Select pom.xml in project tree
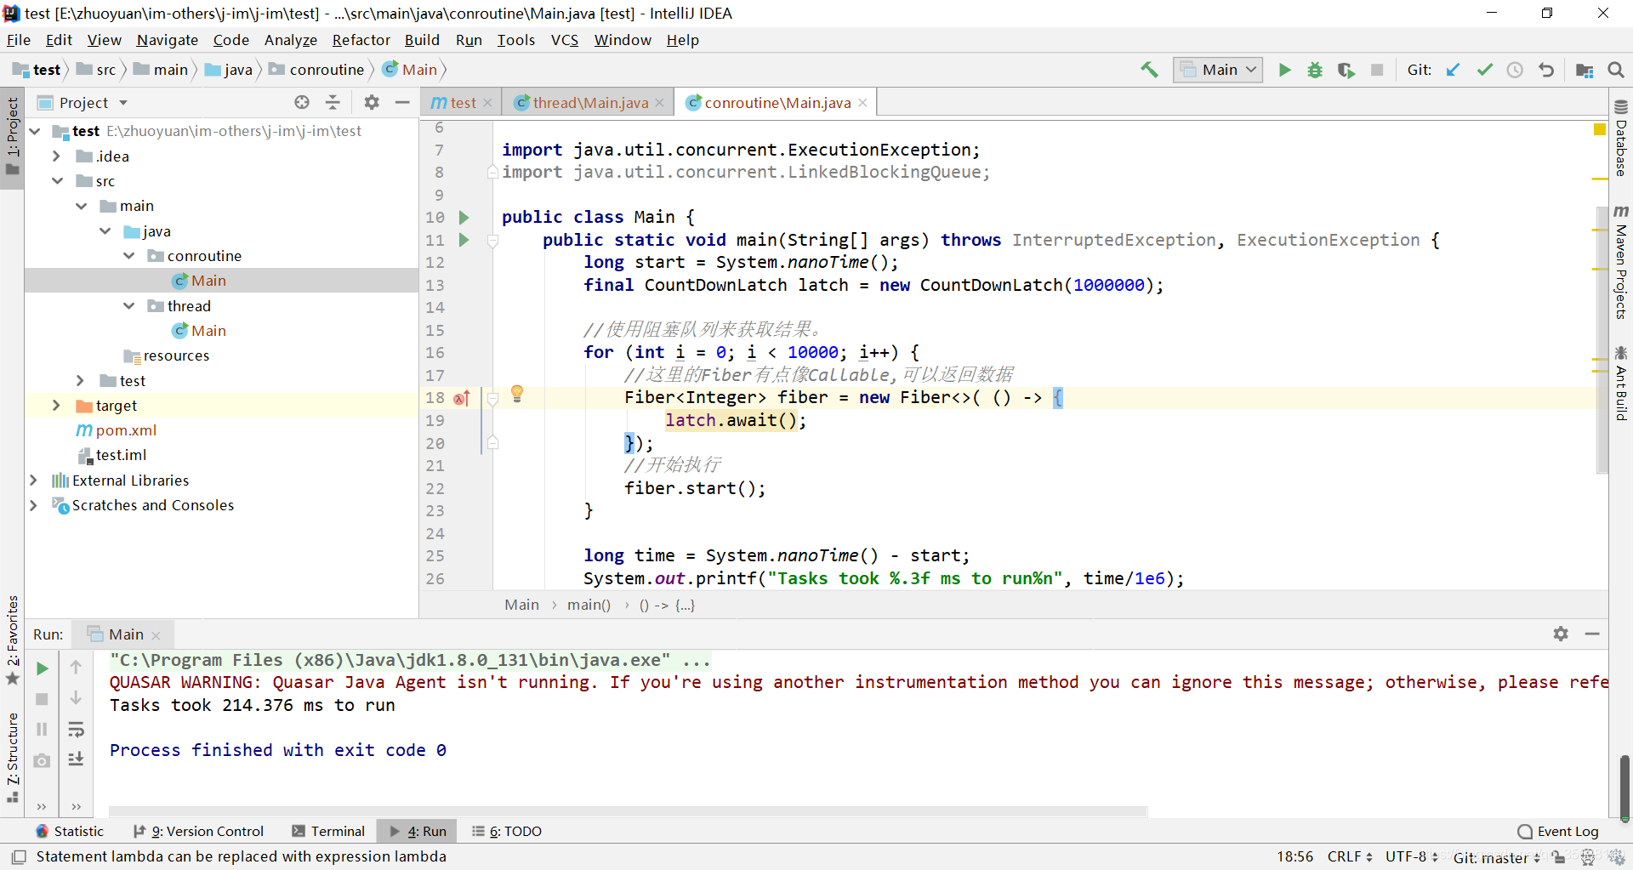 click(x=125, y=430)
